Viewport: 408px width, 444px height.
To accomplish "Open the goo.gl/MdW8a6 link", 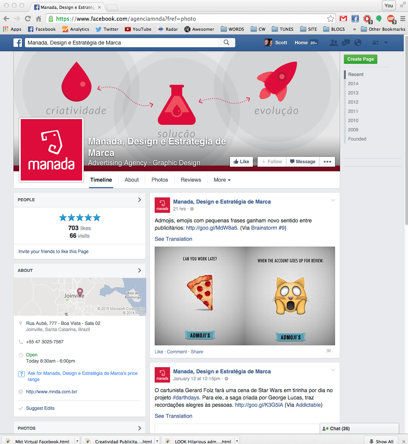I will 211,228.
